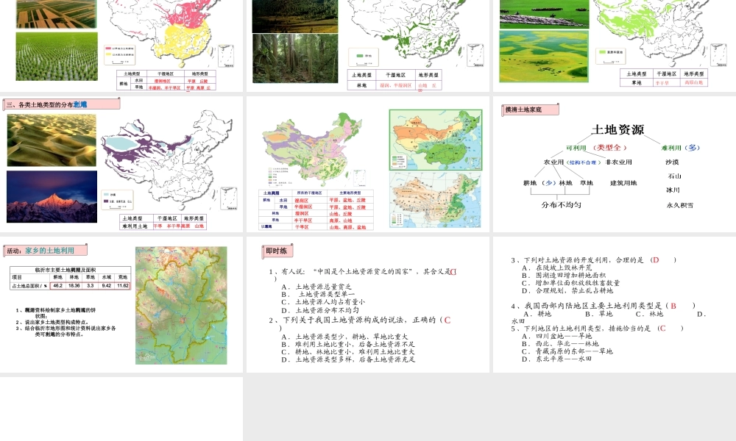Select the grassland distribution slide
Screen dimensions: 736x441
[615, 46]
